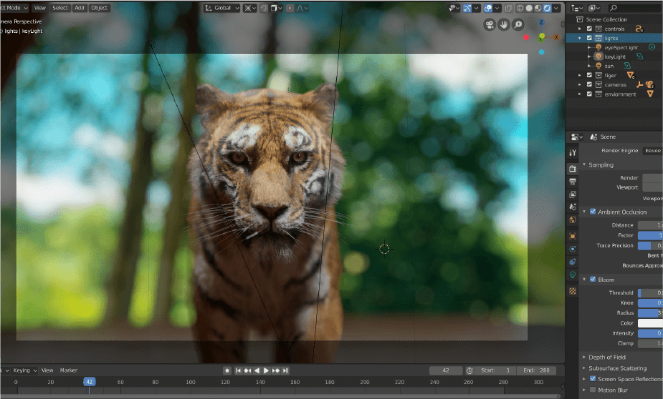Open the World properties tab icon
The image size is (663, 399).
pyautogui.click(x=573, y=220)
